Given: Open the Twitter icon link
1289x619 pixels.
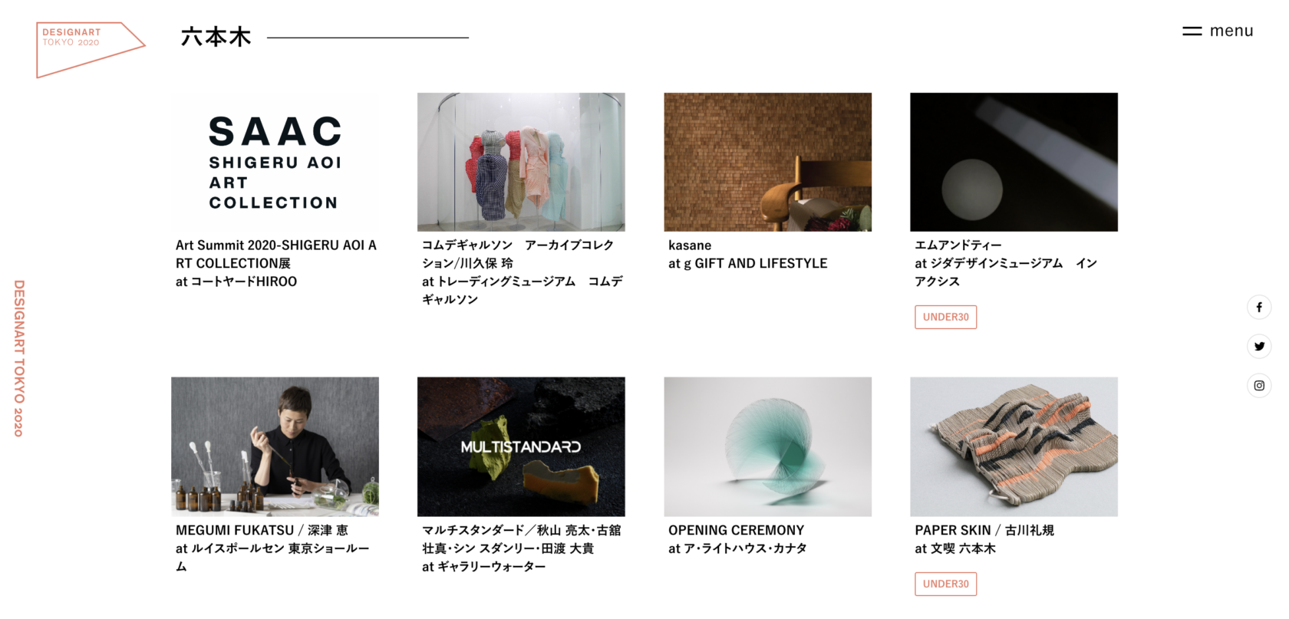Looking at the screenshot, I should [x=1259, y=346].
